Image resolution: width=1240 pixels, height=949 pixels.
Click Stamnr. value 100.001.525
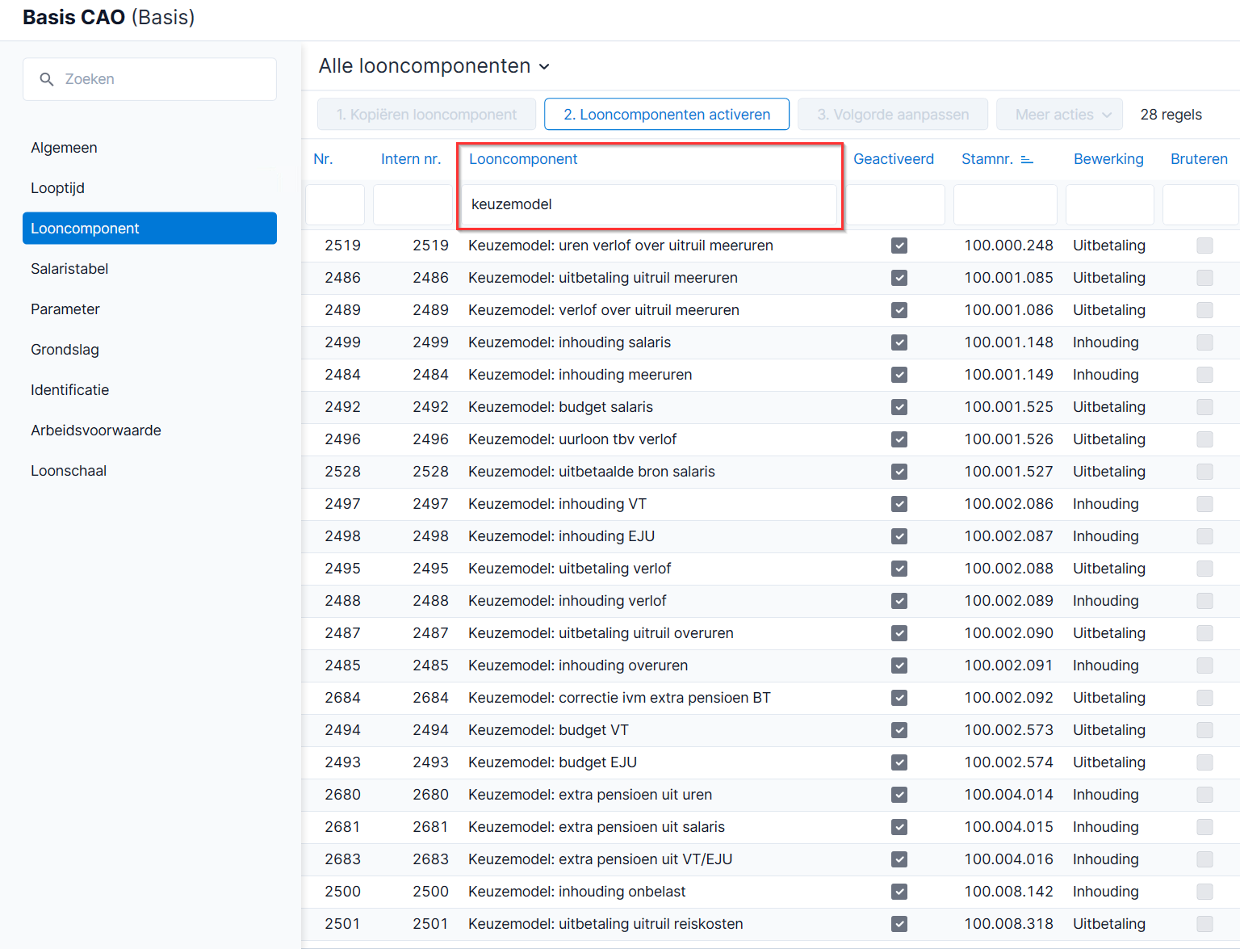[x=1008, y=407]
